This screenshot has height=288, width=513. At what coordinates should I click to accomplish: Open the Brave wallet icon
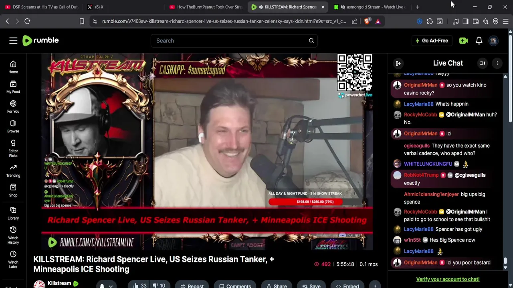pyautogui.click(x=475, y=21)
